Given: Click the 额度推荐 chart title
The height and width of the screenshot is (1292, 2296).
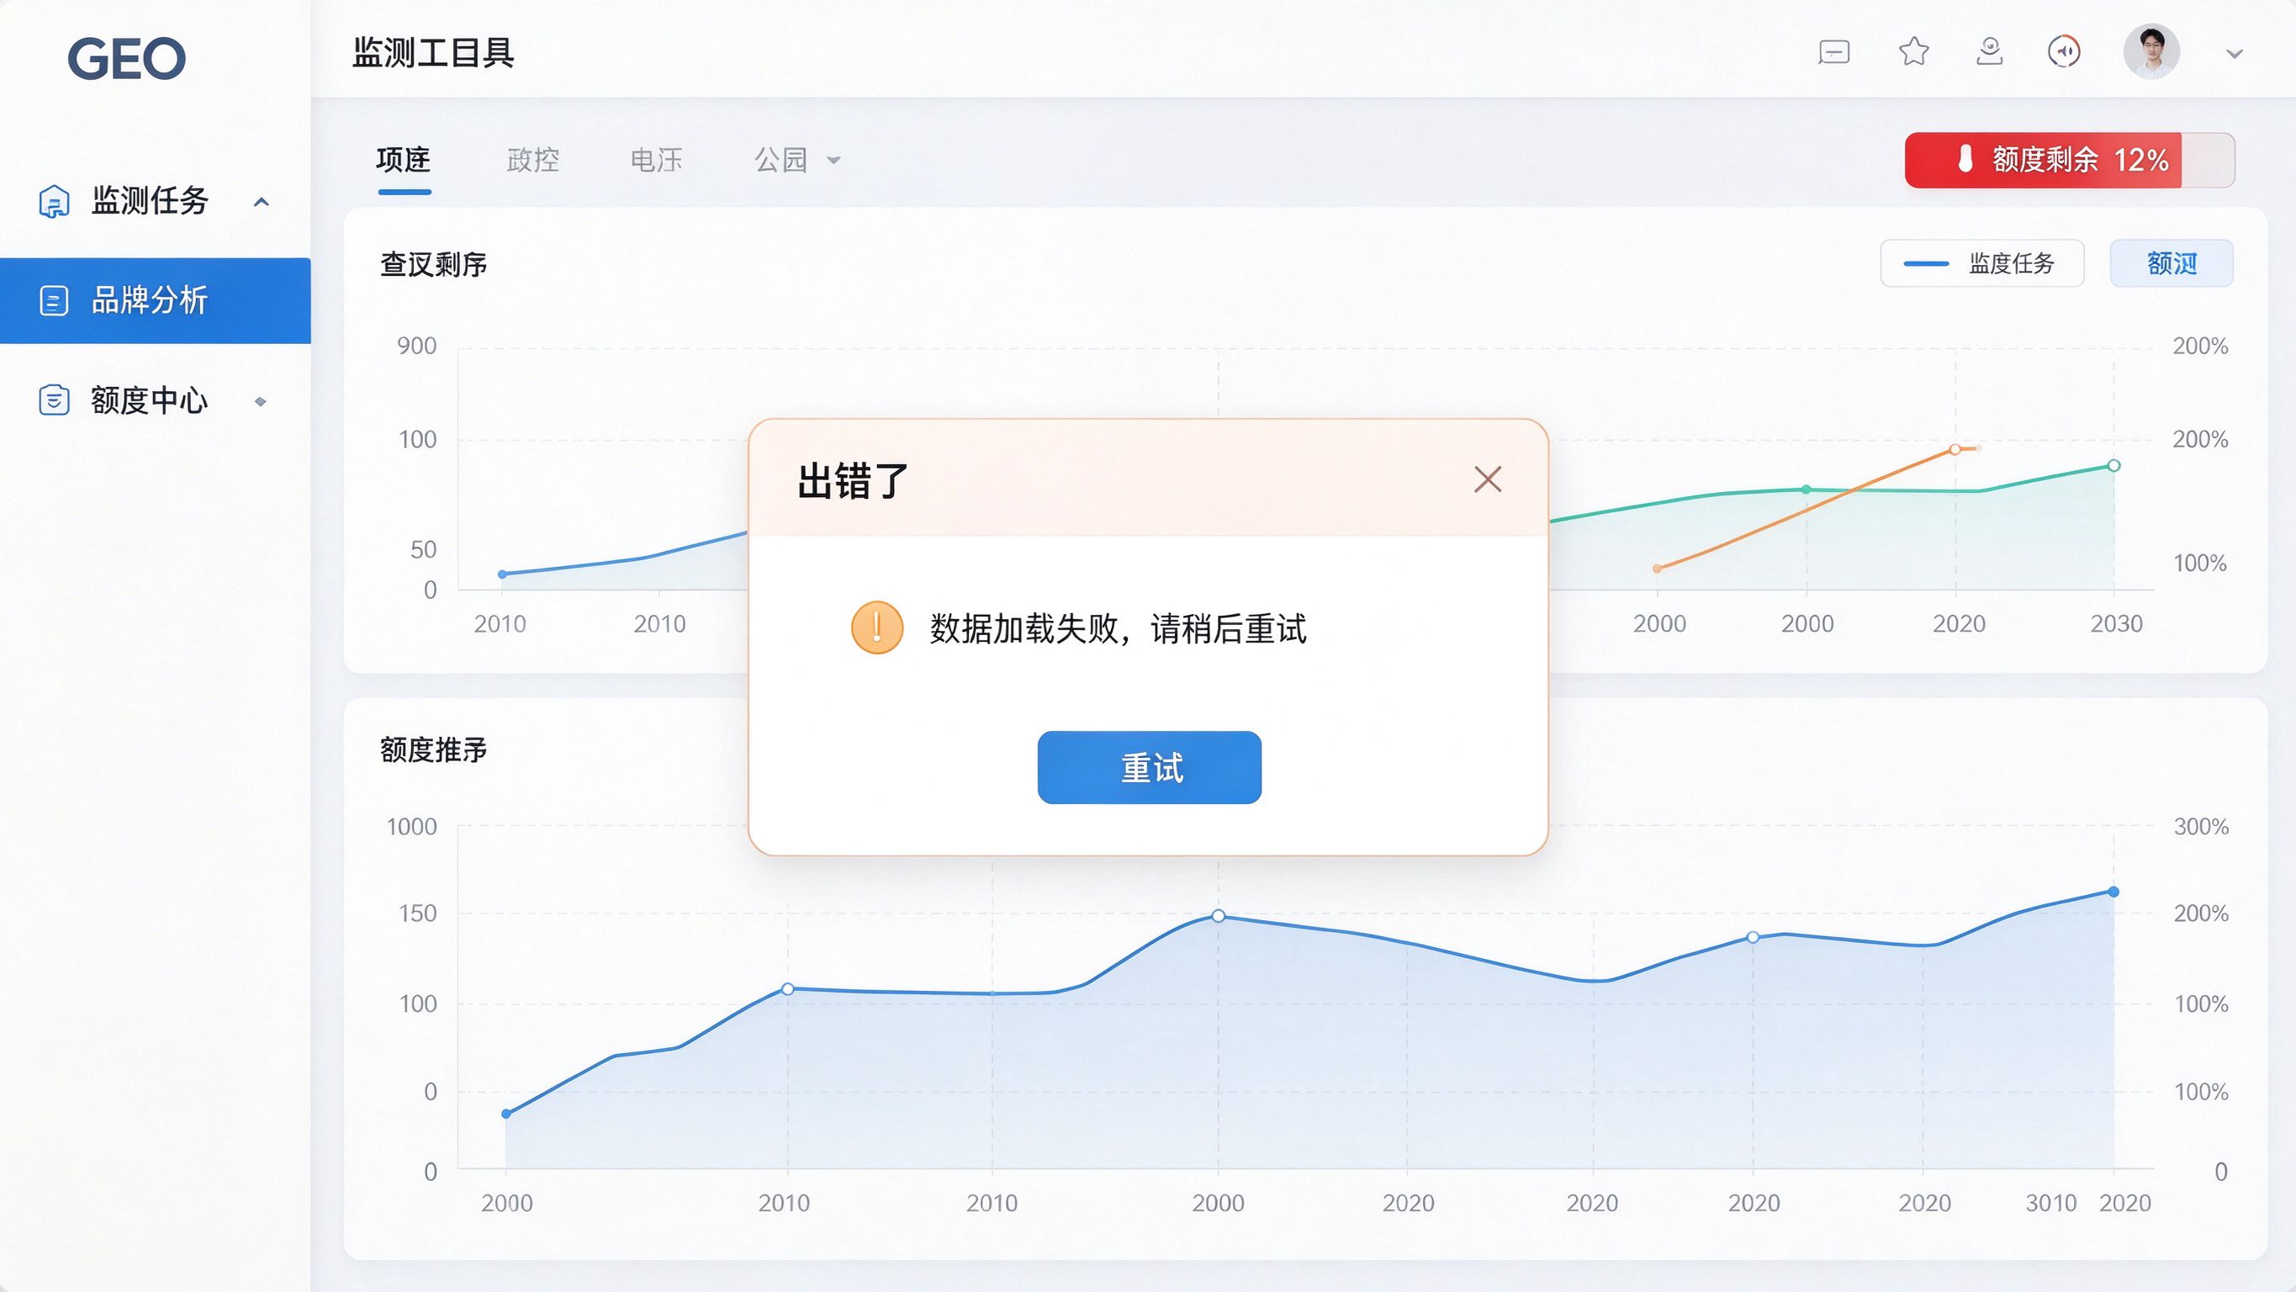Looking at the screenshot, I should 433,749.
